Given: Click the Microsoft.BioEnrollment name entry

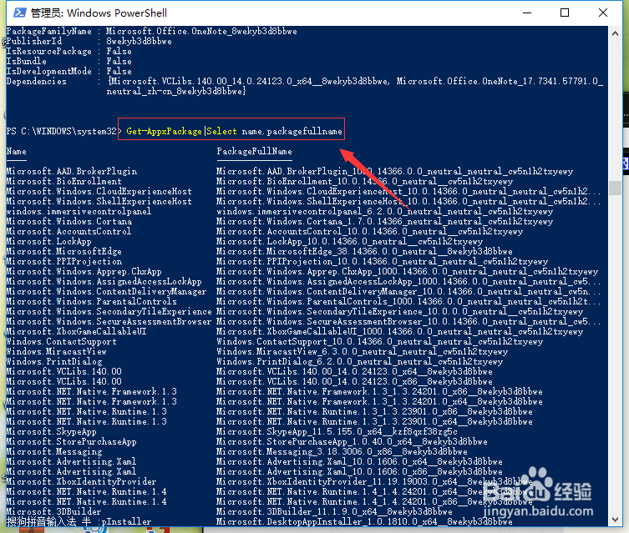Looking at the screenshot, I should pyautogui.click(x=63, y=181).
